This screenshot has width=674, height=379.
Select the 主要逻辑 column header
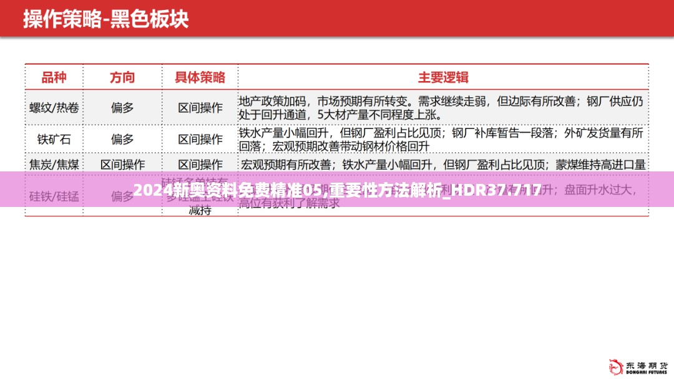pos(443,78)
